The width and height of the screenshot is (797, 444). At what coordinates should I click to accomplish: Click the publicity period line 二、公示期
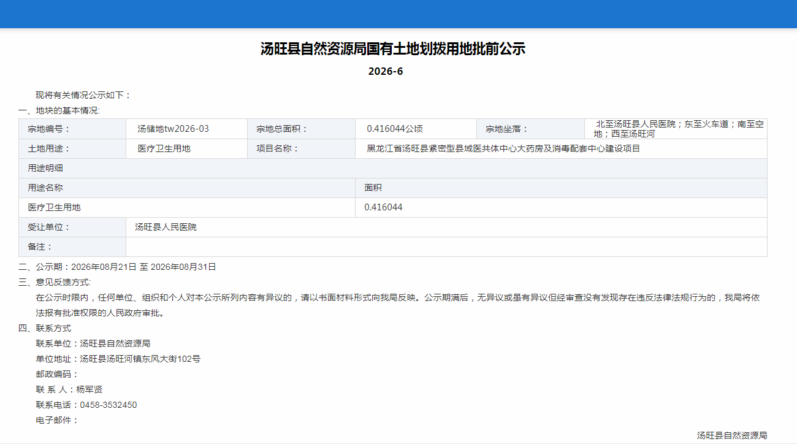click(x=117, y=267)
